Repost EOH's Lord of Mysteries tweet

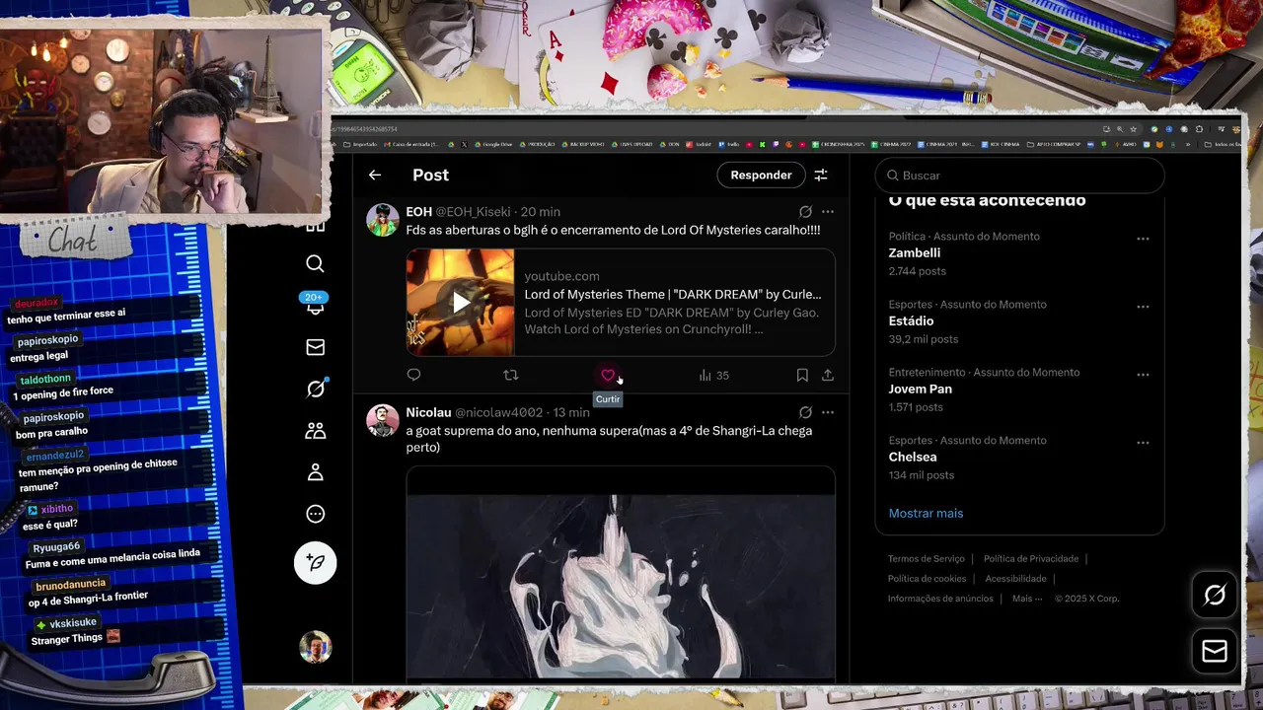click(x=510, y=375)
